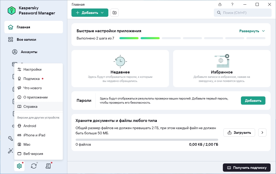
Task: Choose О приложении in menu
Action: click(38, 97)
